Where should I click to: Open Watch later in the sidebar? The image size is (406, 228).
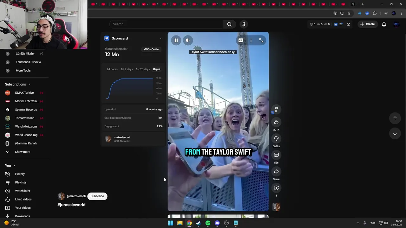[23, 191]
